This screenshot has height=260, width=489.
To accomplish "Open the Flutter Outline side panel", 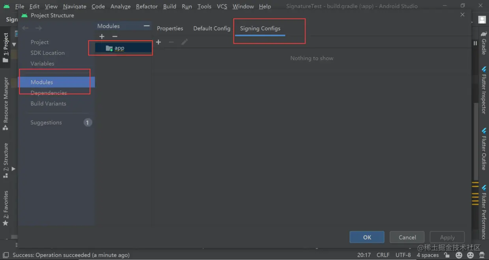I will (484, 149).
